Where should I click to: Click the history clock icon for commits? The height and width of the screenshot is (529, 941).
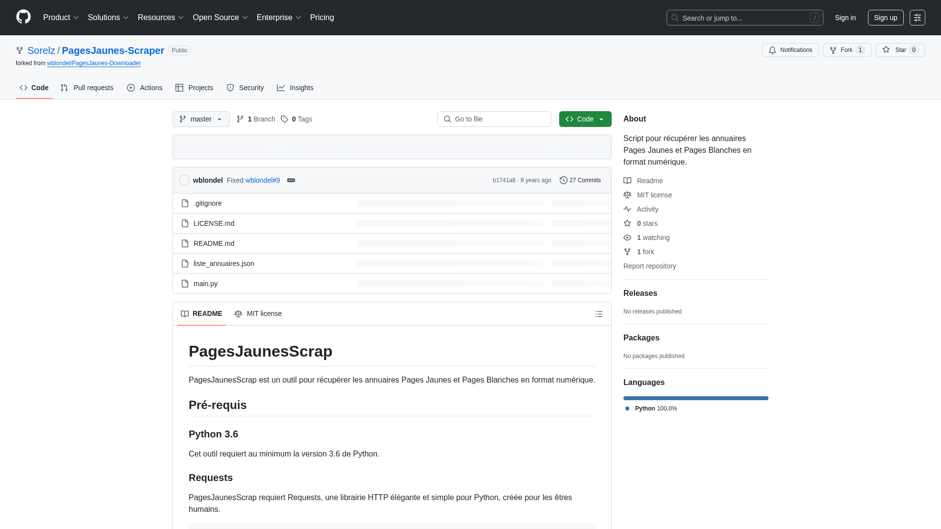point(564,180)
